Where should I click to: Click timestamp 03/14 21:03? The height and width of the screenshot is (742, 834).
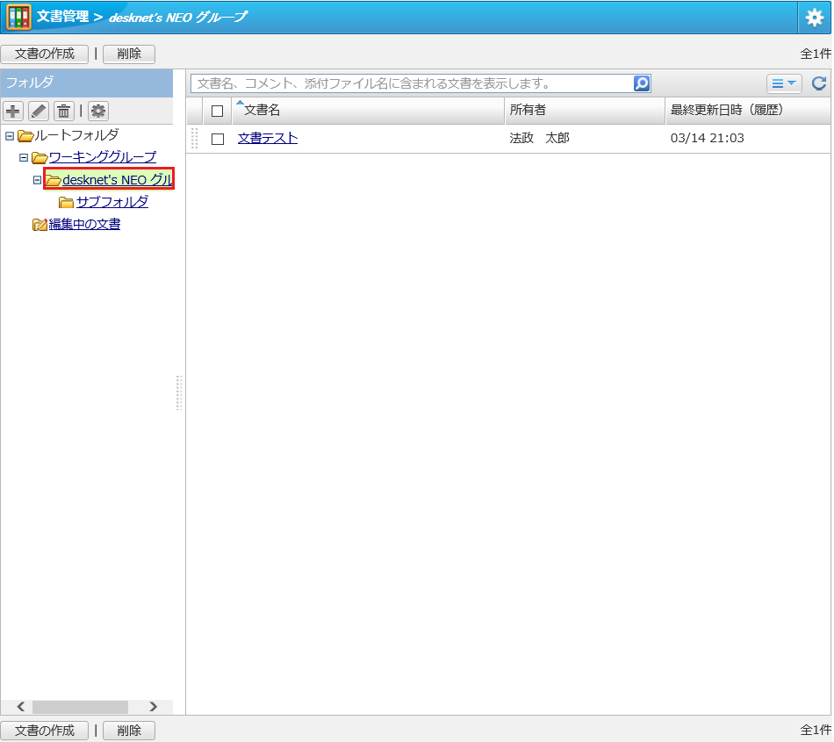point(707,138)
